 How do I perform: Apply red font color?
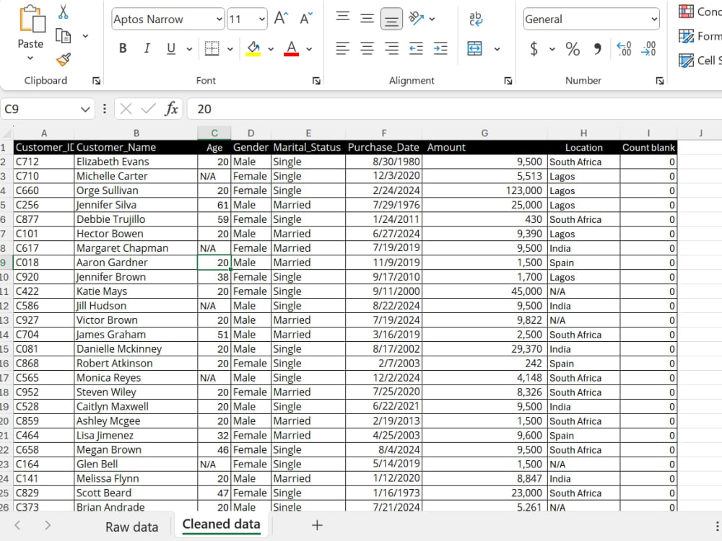click(x=292, y=48)
